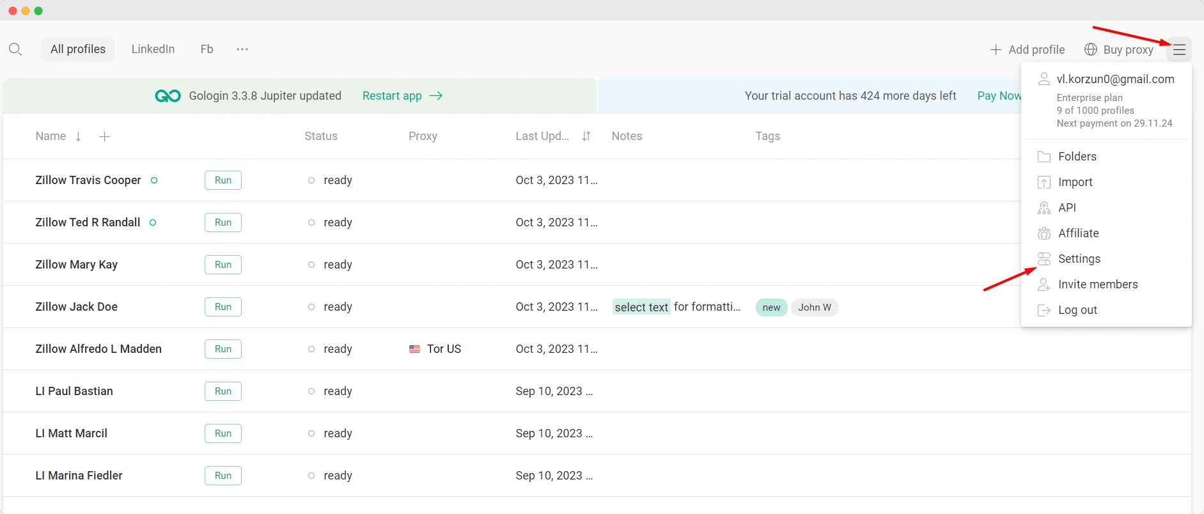Click the Pay Now link
The width and height of the screenshot is (1204, 514).
pyautogui.click(x=999, y=96)
